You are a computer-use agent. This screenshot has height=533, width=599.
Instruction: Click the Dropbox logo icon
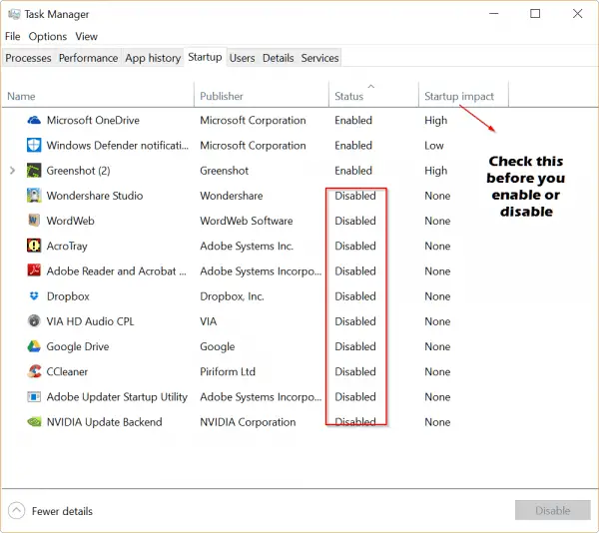coord(34,295)
